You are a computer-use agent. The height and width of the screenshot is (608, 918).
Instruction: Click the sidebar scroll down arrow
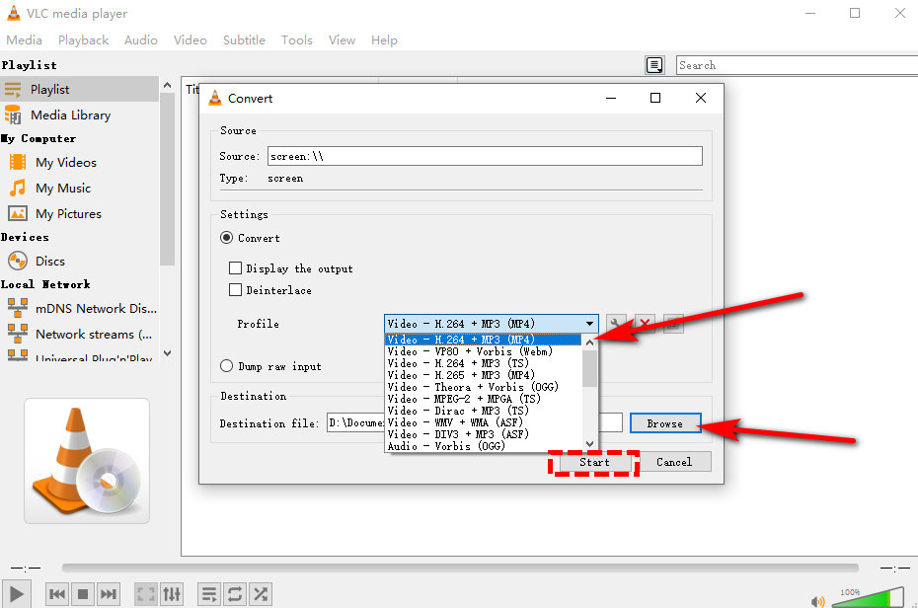168,353
